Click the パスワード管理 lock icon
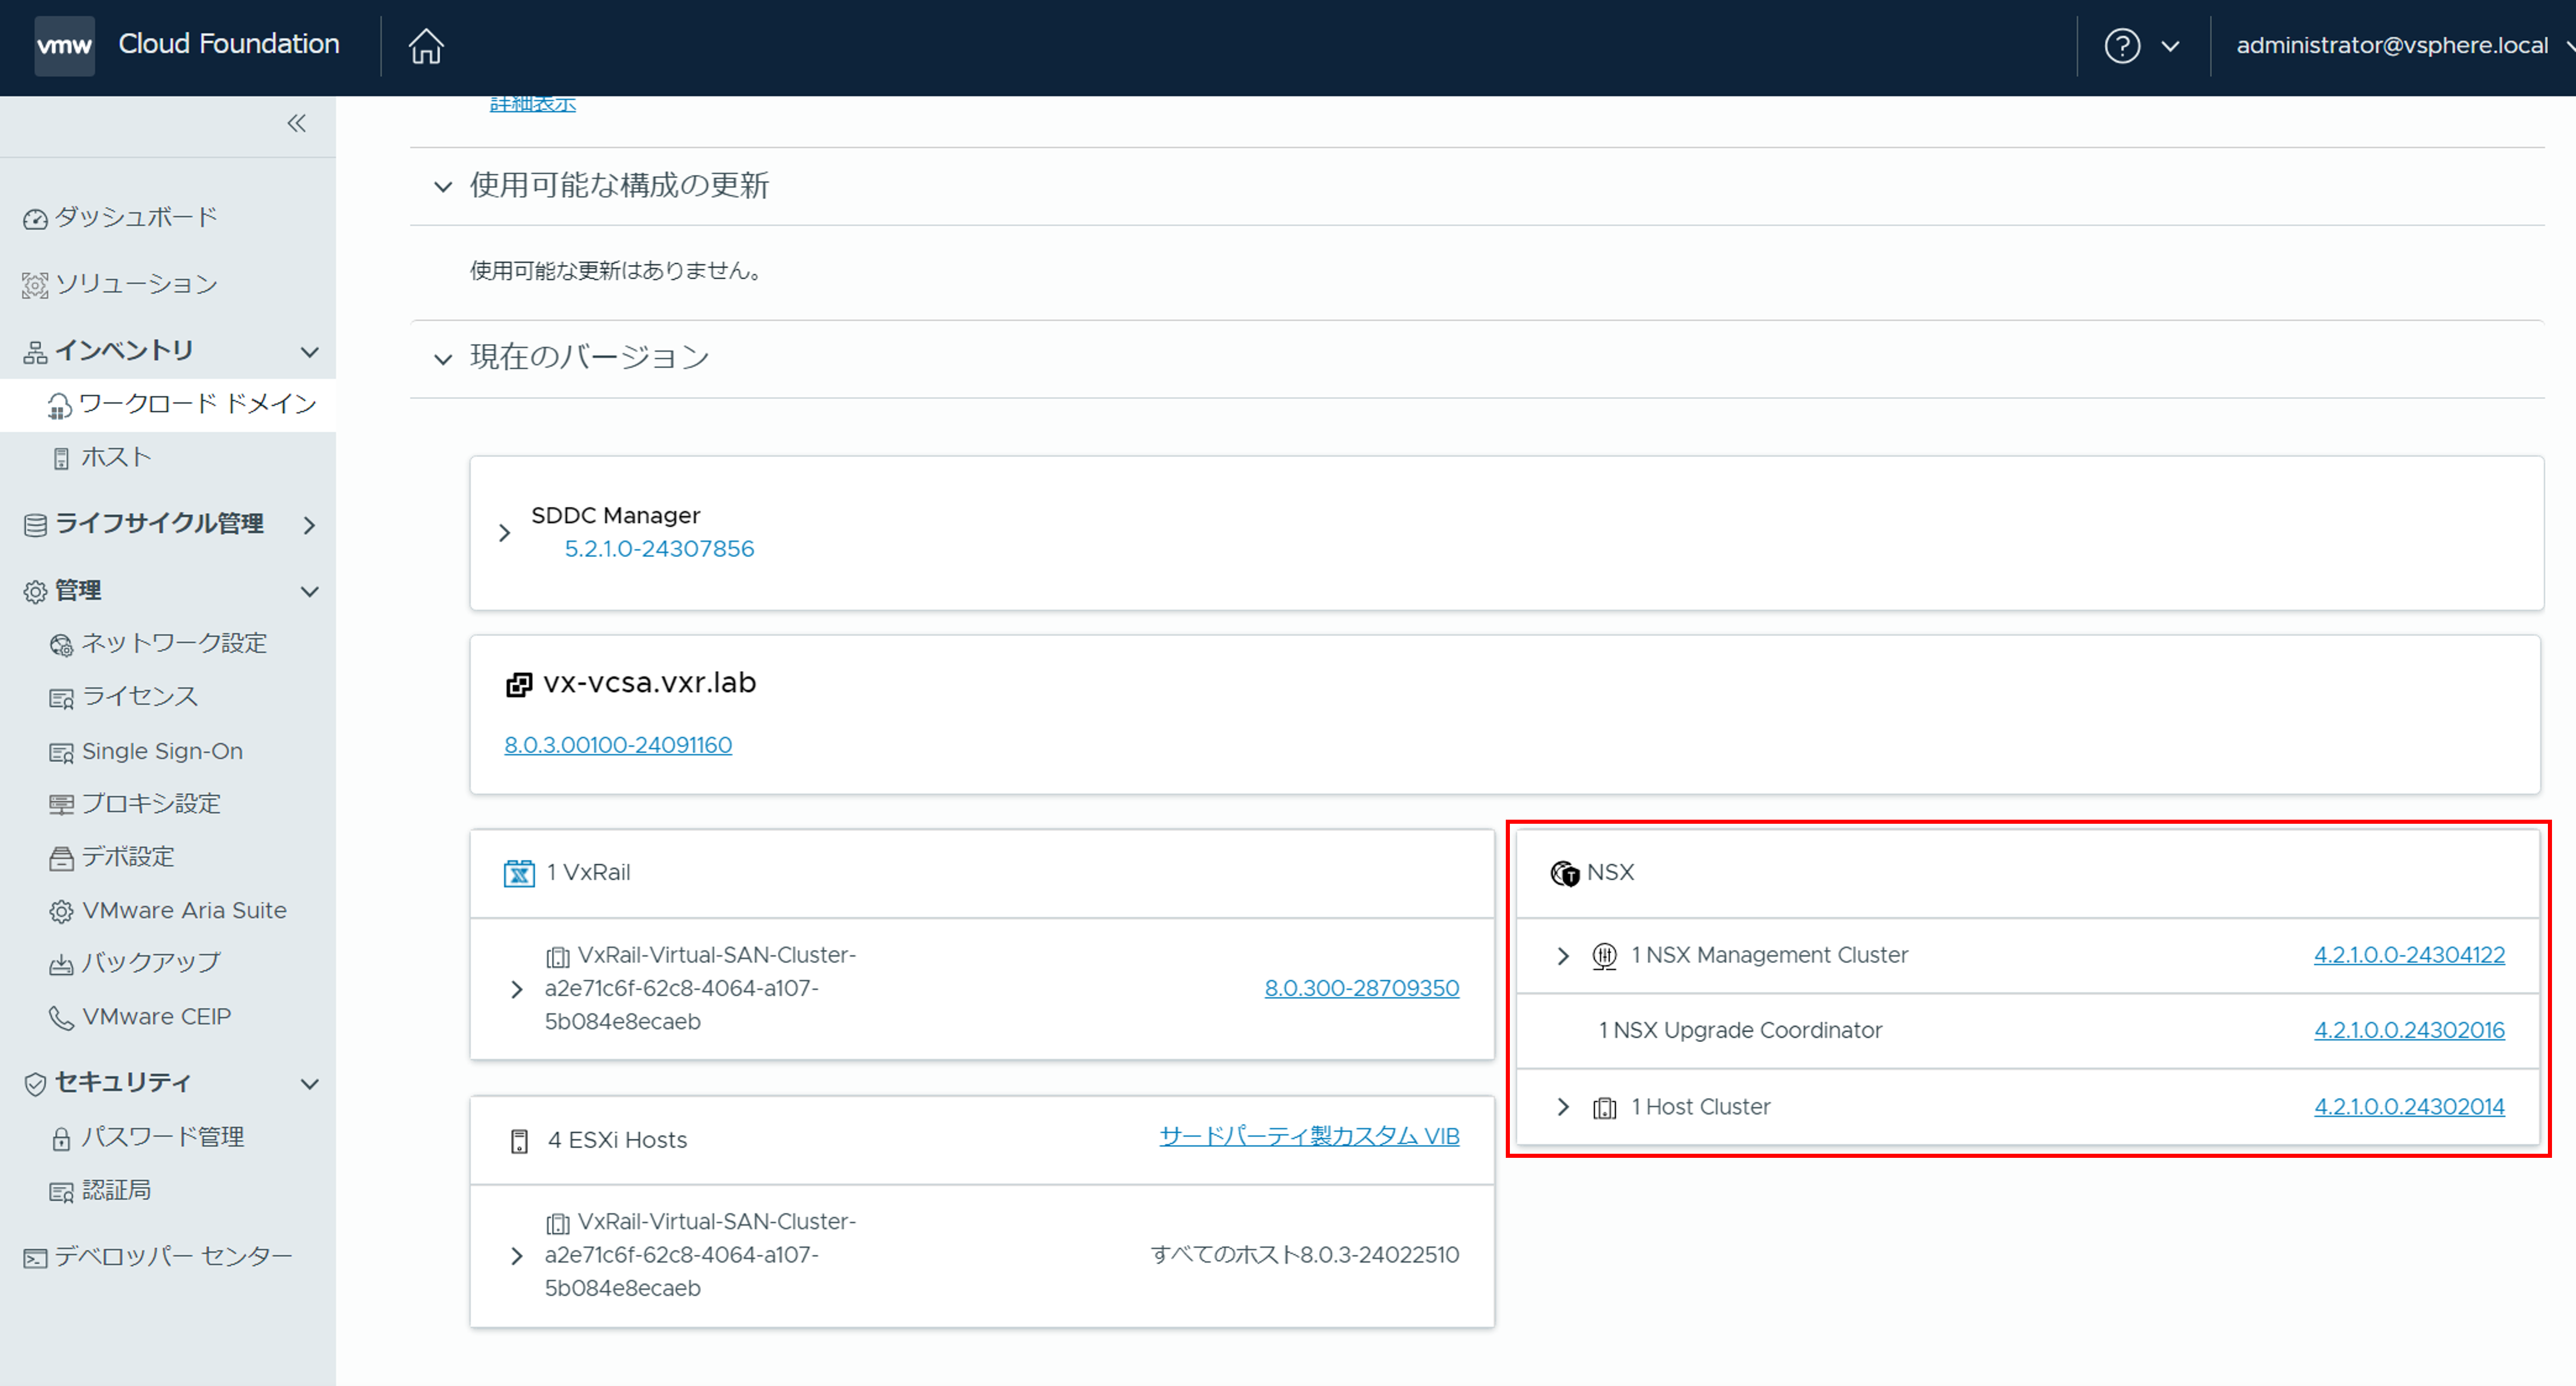Viewport: 2576px width, 1386px height. 61,1138
